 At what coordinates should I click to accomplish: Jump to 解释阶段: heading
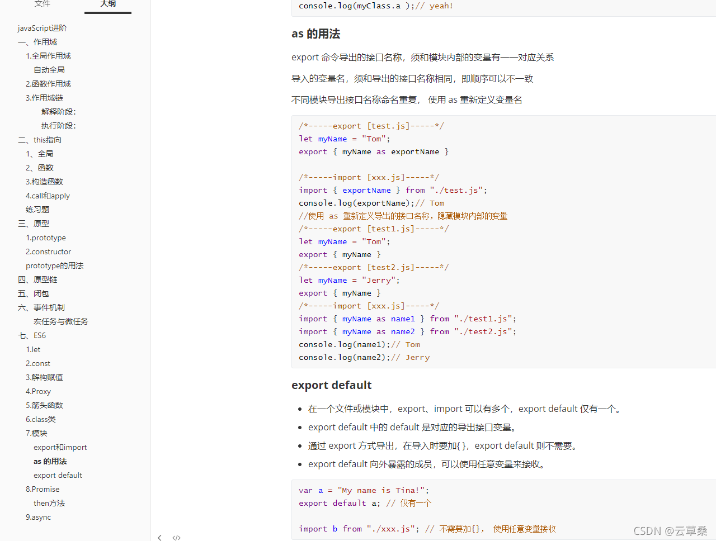click(x=59, y=112)
